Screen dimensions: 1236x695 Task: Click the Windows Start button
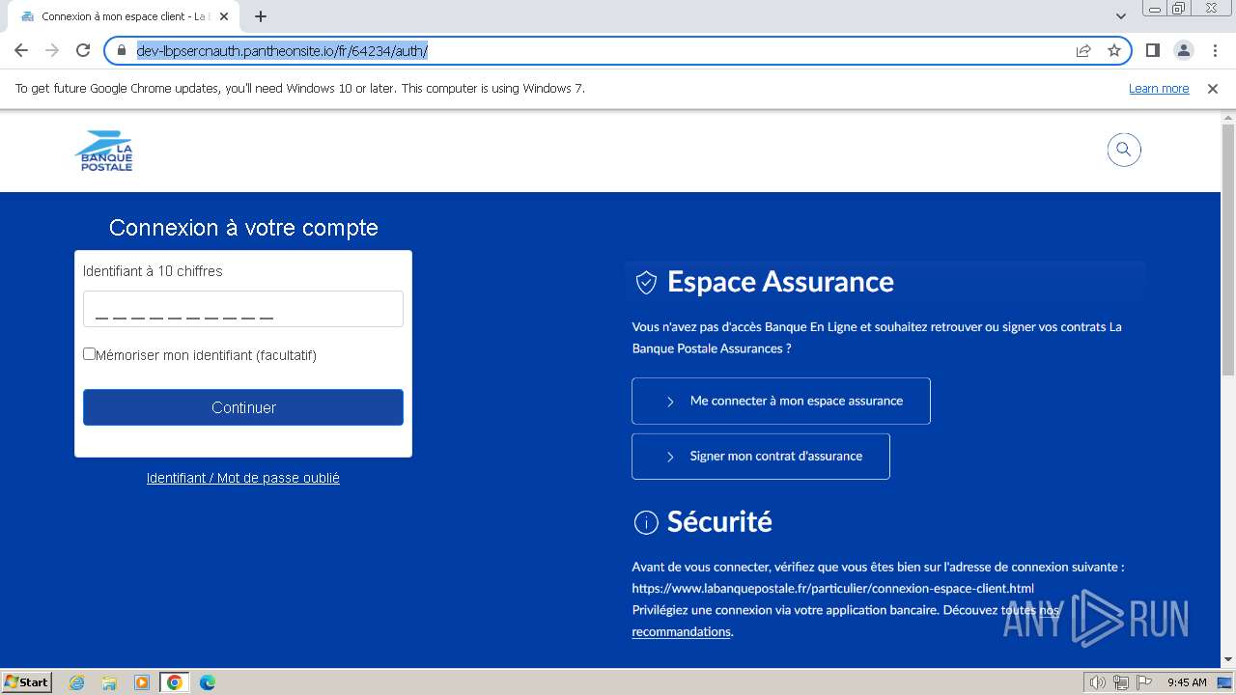[27, 681]
